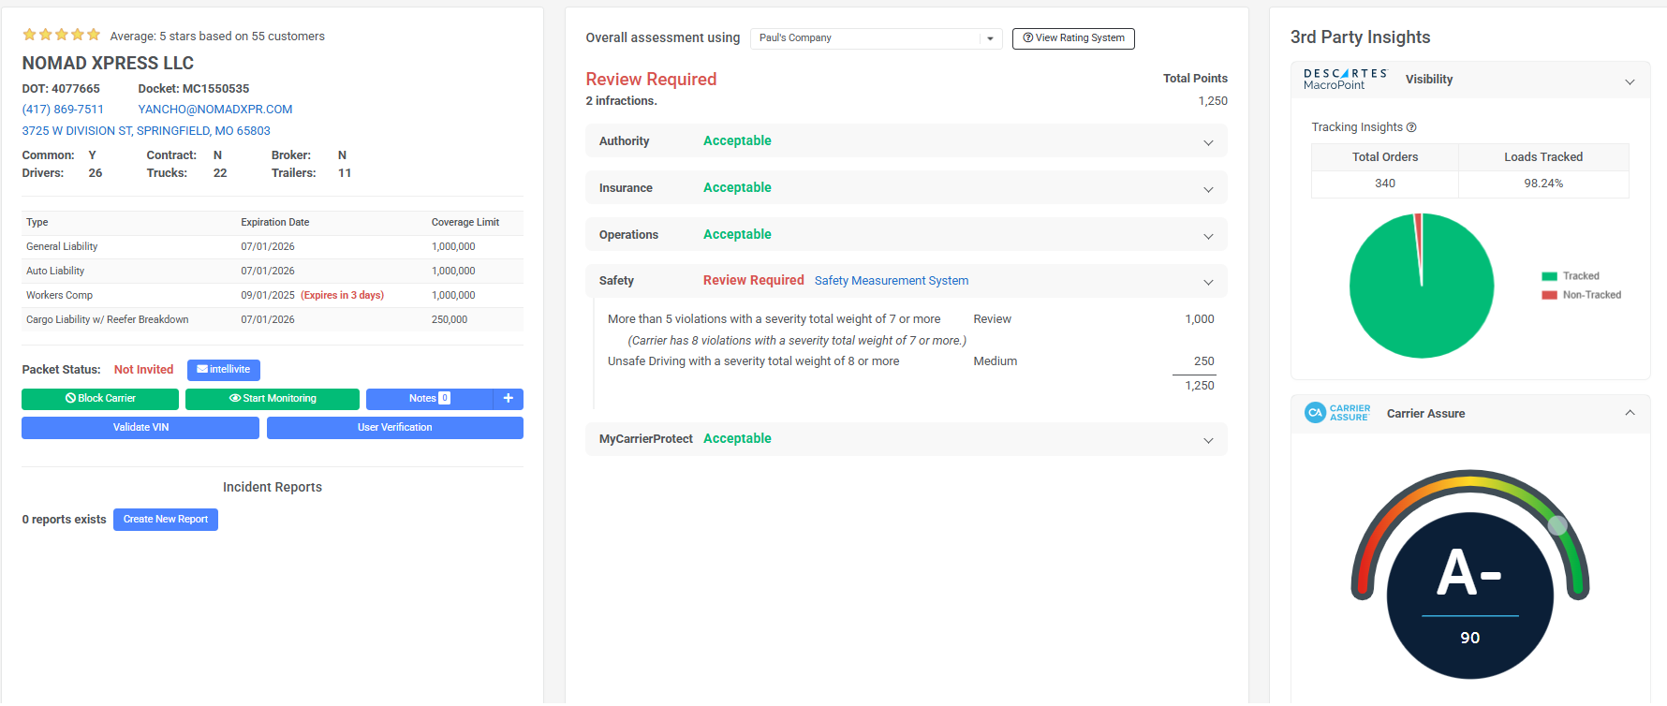Click Create New Report button
1667x706 pixels.
[x=166, y=520]
